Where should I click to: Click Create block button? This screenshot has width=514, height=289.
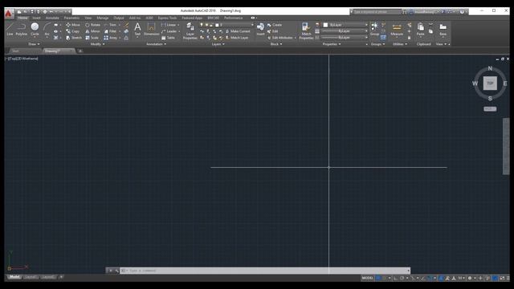[x=275, y=25]
